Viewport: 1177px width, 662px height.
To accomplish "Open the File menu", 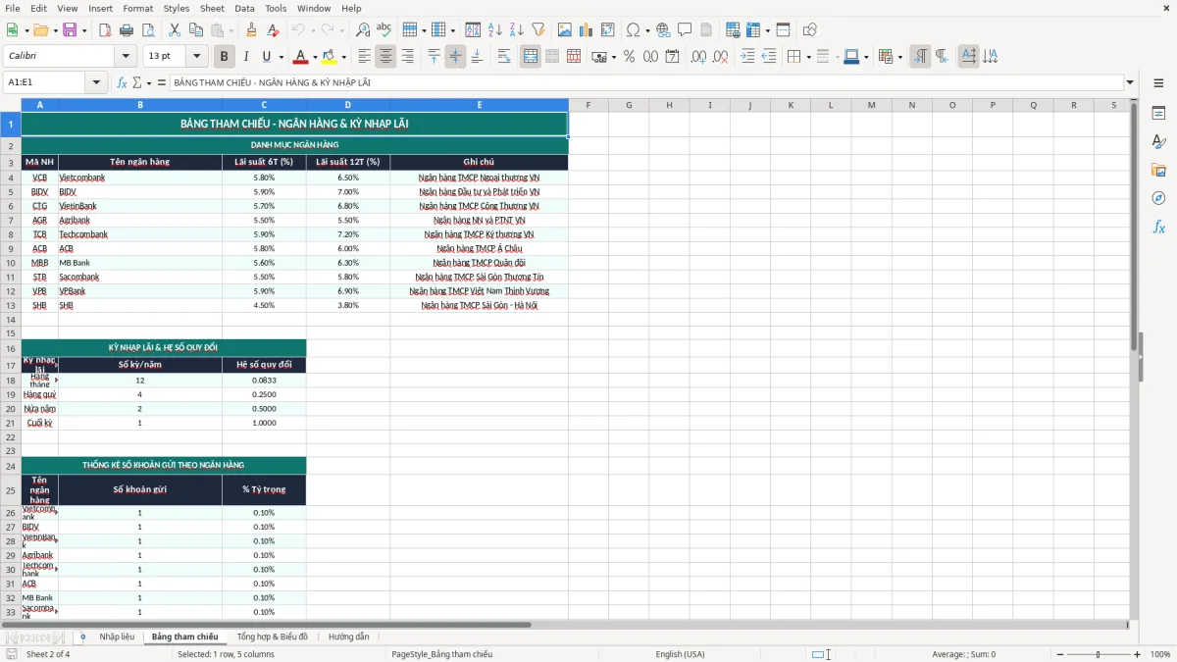I will 13,8.
